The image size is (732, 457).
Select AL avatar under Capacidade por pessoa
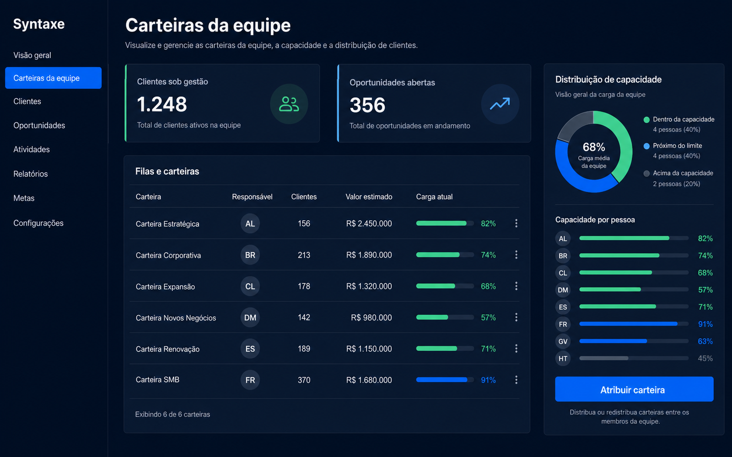tap(563, 239)
